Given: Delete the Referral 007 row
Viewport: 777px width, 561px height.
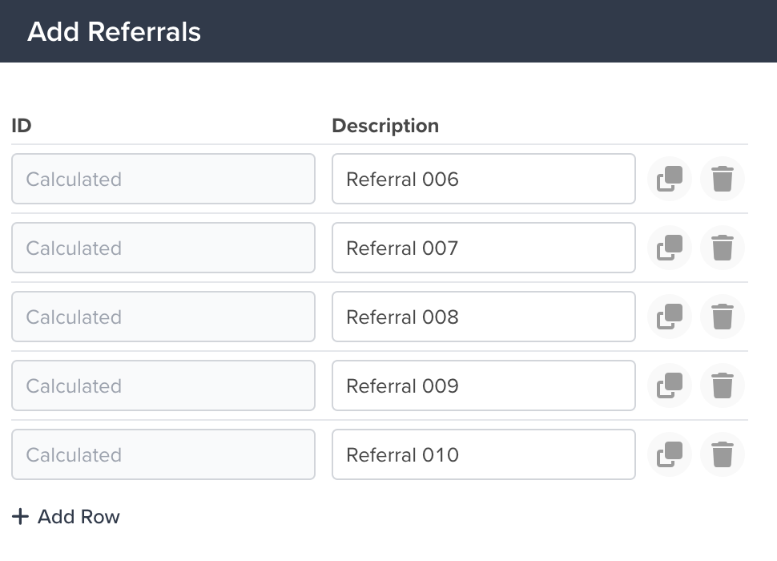Looking at the screenshot, I should click(x=722, y=248).
